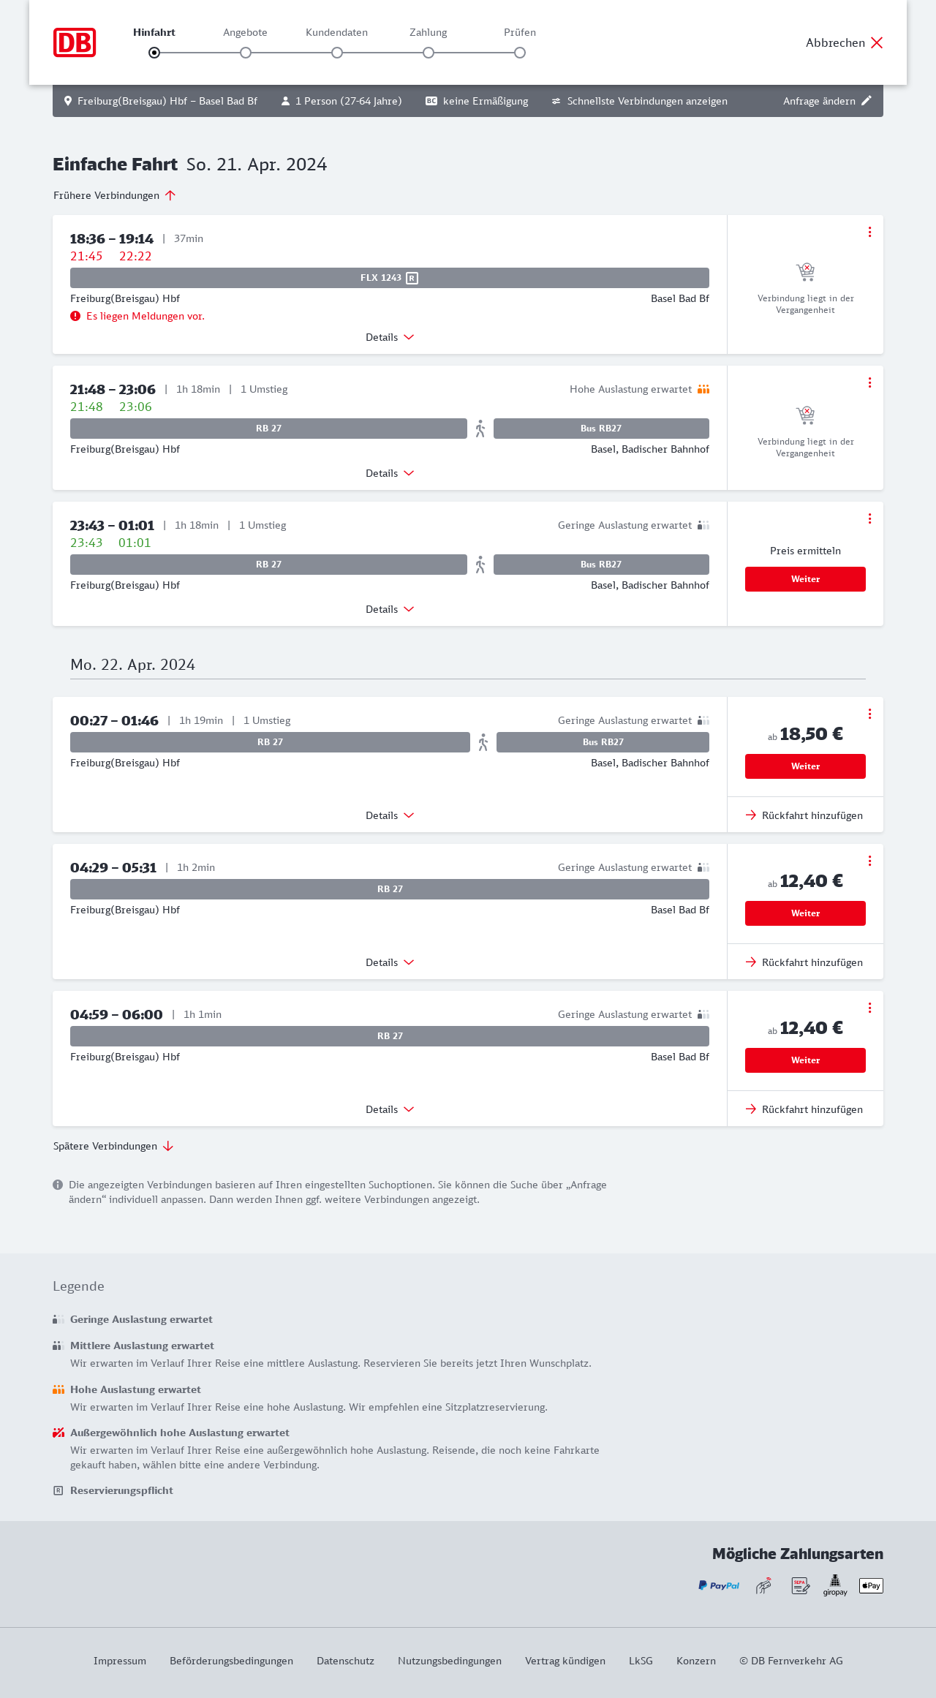Open three-dot menu for 18:36 connection

point(869,232)
